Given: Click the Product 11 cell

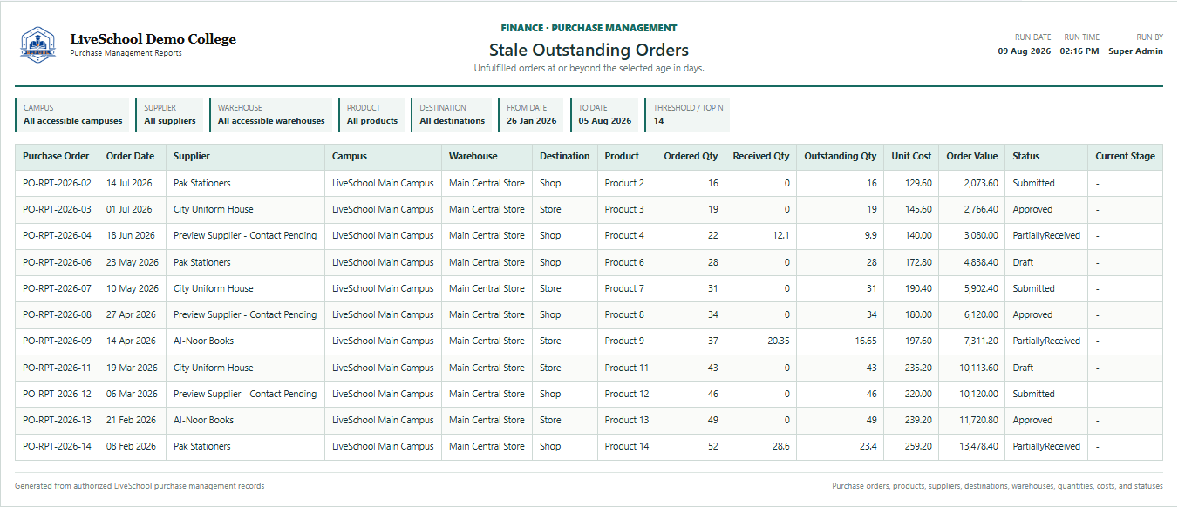Looking at the screenshot, I should [627, 368].
